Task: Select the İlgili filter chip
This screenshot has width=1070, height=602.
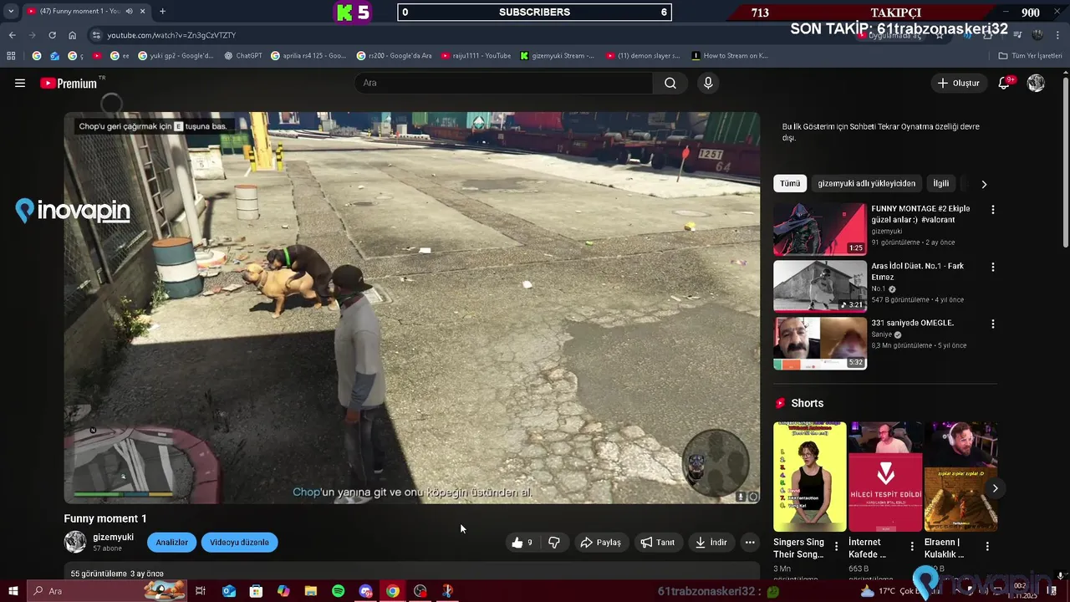Action: point(941,183)
